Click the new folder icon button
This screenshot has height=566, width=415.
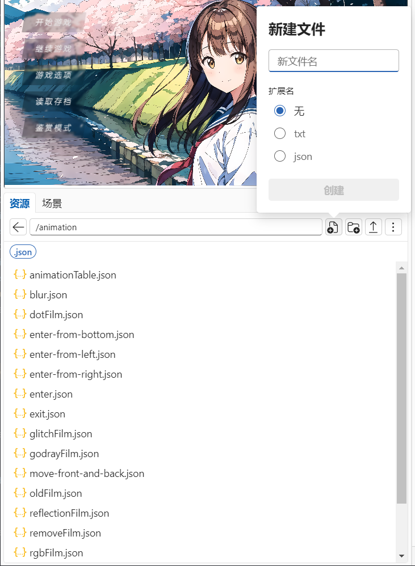point(353,227)
